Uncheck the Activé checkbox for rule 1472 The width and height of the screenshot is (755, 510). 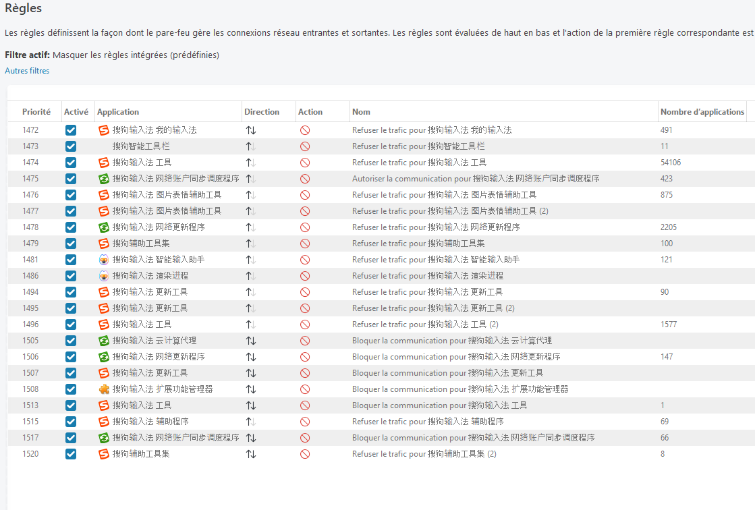[71, 130]
